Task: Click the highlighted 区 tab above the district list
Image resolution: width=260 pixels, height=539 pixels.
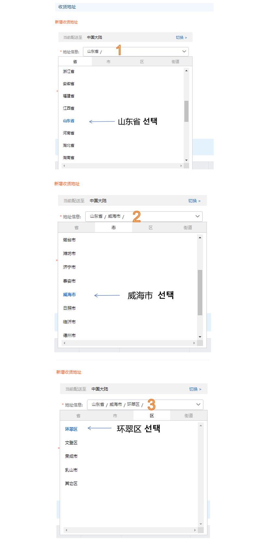Action: click(152, 416)
